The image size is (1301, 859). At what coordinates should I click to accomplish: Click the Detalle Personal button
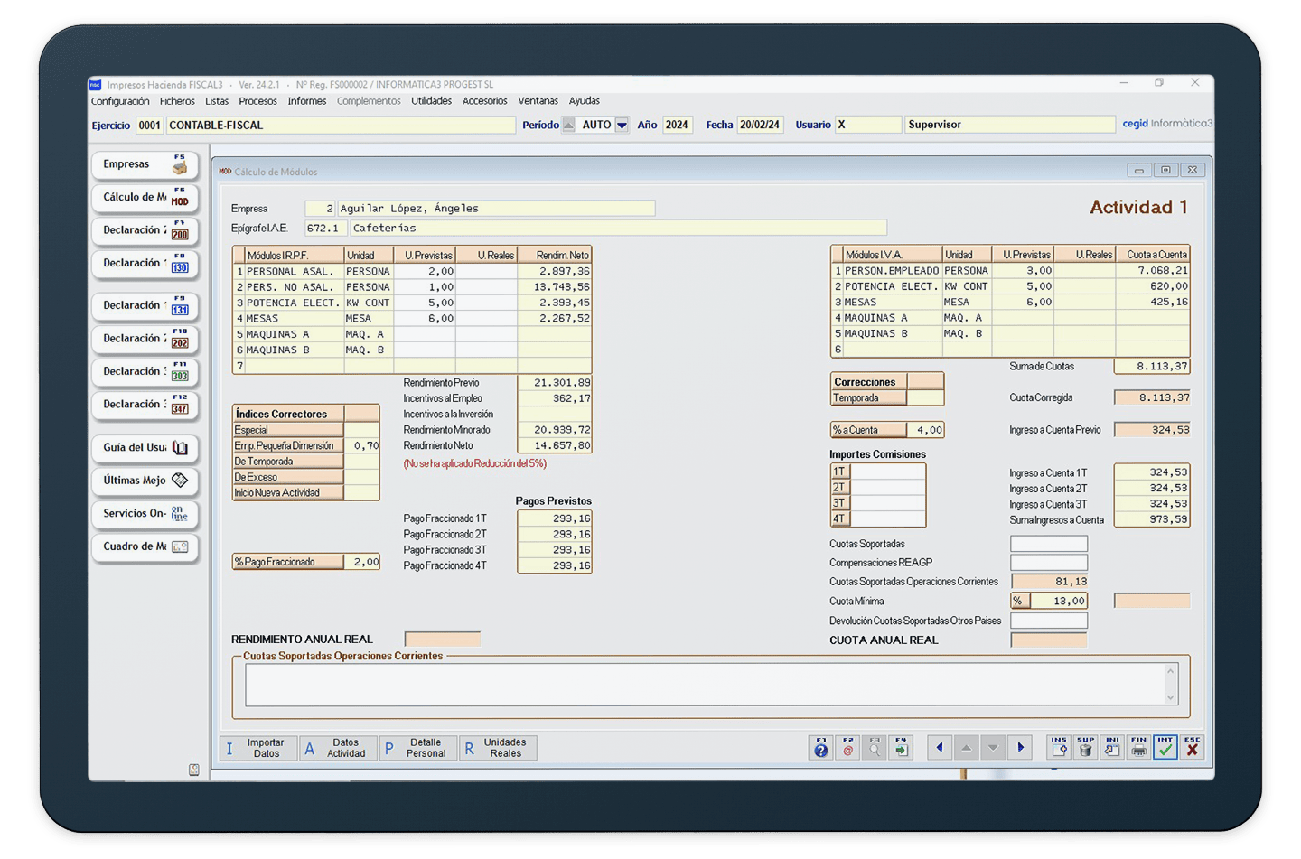tap(418, 748)
